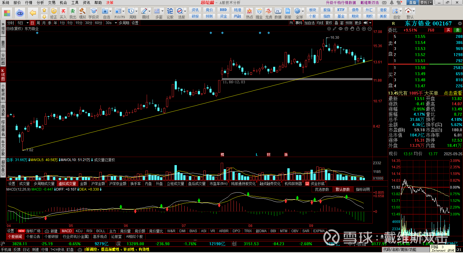Image resolution: width=463 pixels, height=253 pixels.
Task: Expand the left sidebar chevron
Action: click(x=3, y=24)
